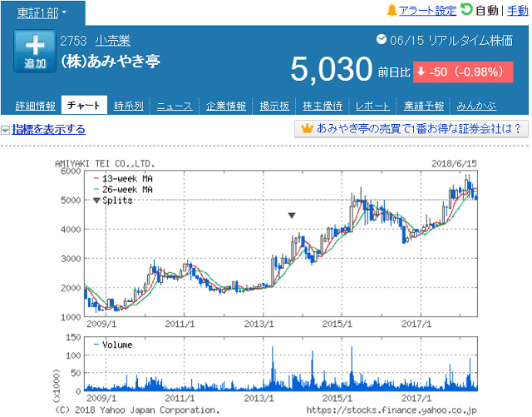This screenshot has width=532, height=417.
Task: Open the 東証1部 market dropdown
Action: [42, 13]
